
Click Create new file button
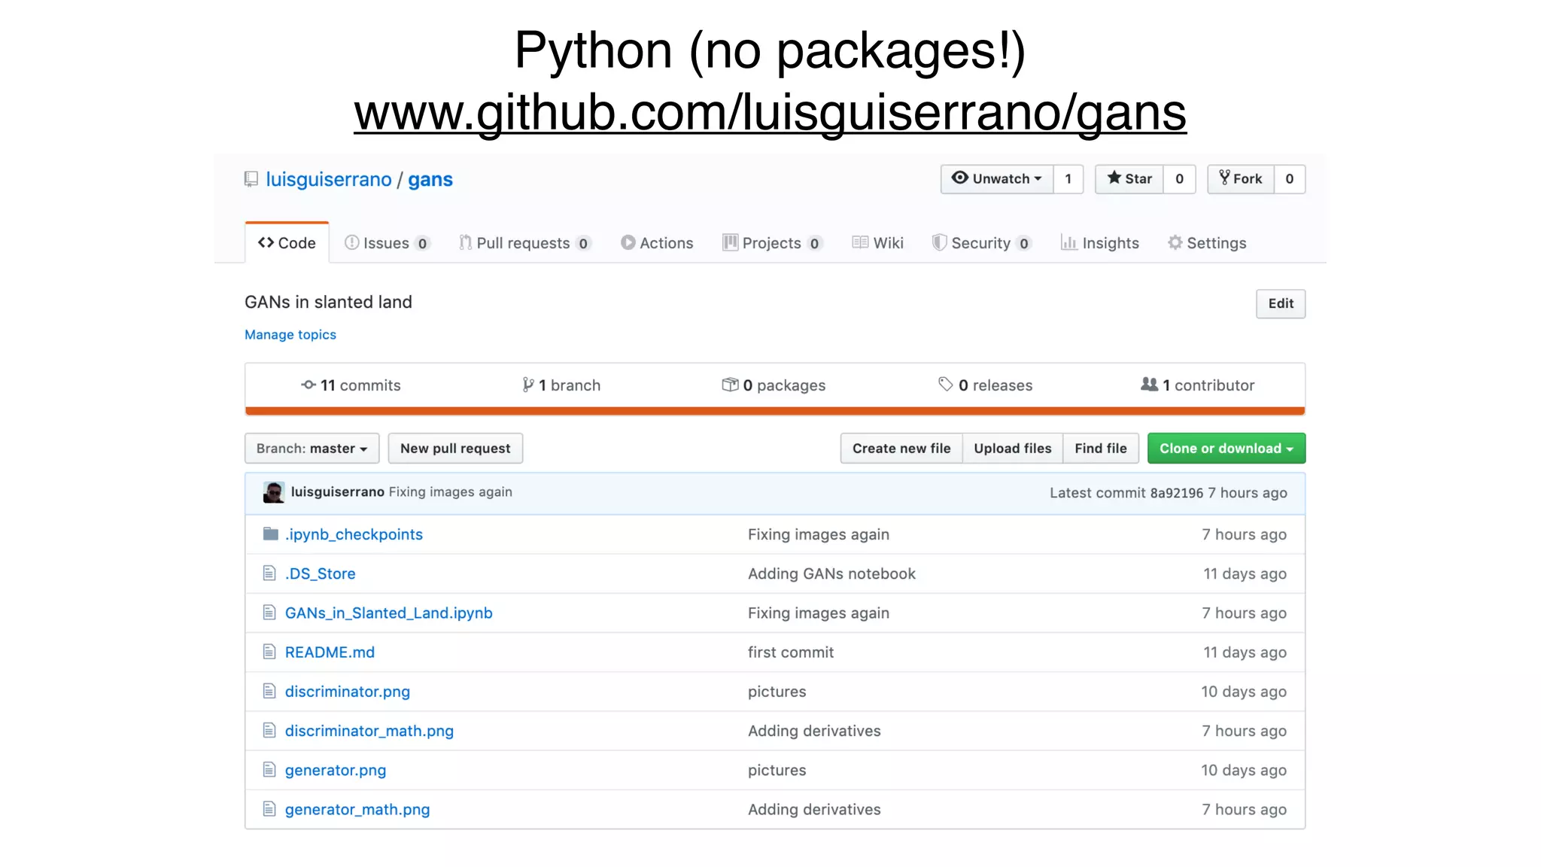pos(901,449)
